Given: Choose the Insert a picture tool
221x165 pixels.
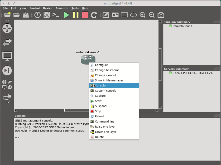Looking at the screenshot, I should coord(115,15).
